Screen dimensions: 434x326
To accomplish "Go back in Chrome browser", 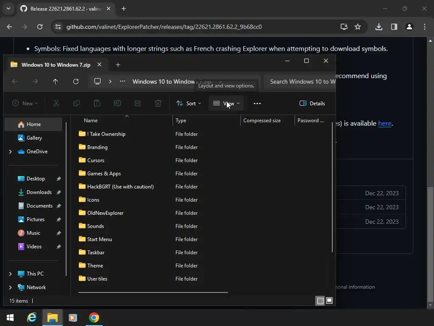I will (x=9, y=27).
